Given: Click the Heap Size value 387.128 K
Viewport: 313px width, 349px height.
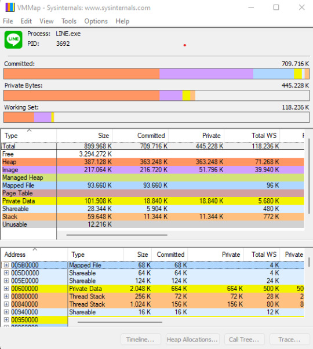Looking at the screenshot, I should (x=98, y=162).
